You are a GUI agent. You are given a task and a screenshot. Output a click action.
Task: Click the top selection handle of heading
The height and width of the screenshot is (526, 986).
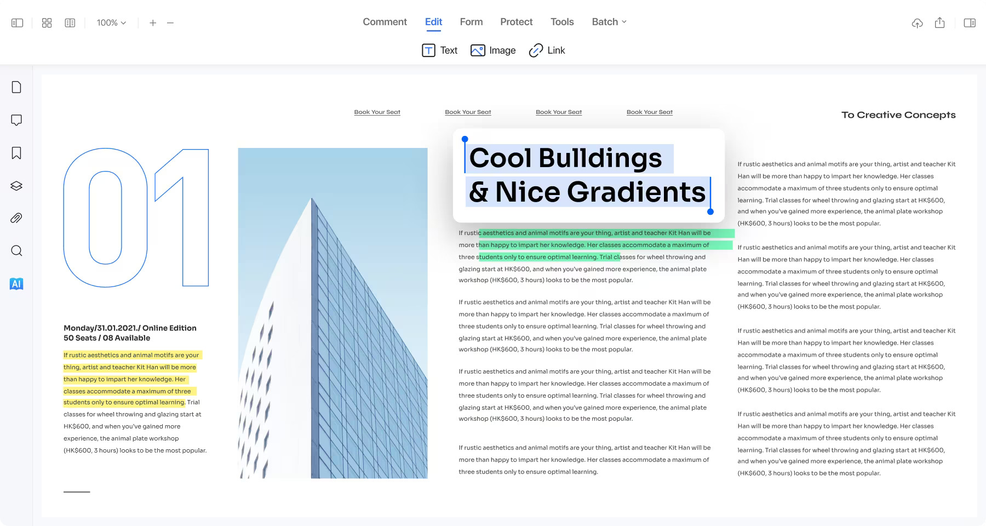coord(465,139)
